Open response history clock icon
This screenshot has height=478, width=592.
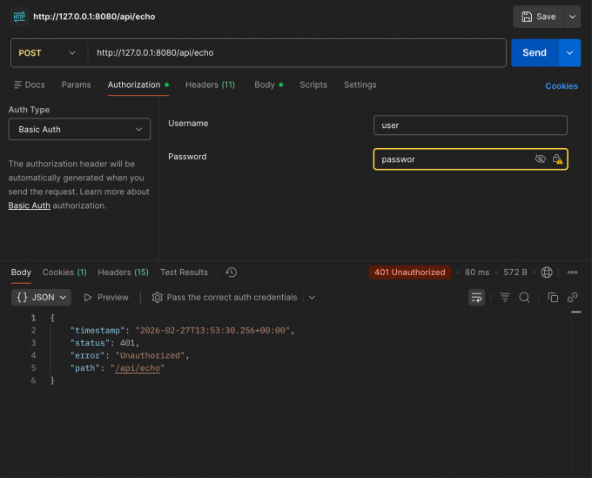tap(231, 273)
